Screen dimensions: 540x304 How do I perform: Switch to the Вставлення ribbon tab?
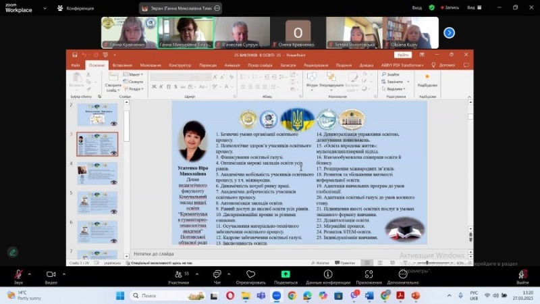point(122,65)
